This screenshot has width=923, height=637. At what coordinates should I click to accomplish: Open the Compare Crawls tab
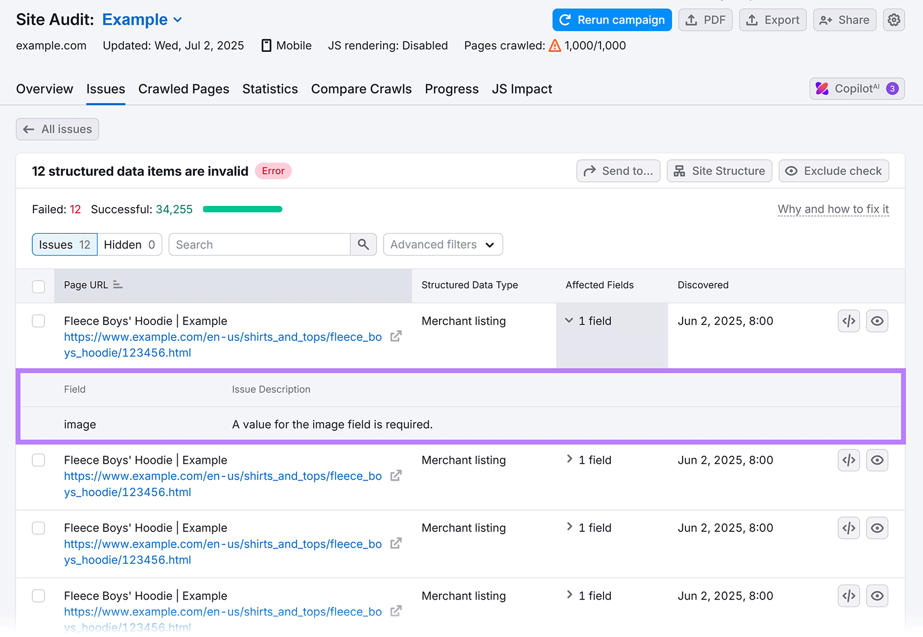click(361, 89)
